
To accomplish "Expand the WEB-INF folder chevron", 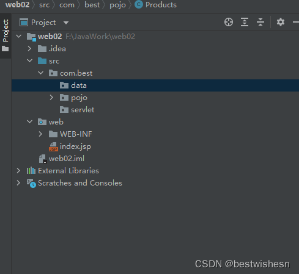I will point(40,134).
